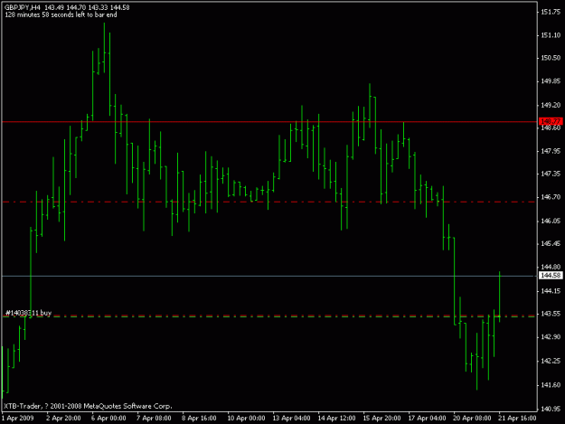Click the dashed red line near 146.70

(269, 202)
